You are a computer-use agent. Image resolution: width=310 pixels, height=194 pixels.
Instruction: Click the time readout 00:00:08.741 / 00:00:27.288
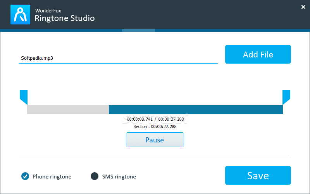[155, 119]
